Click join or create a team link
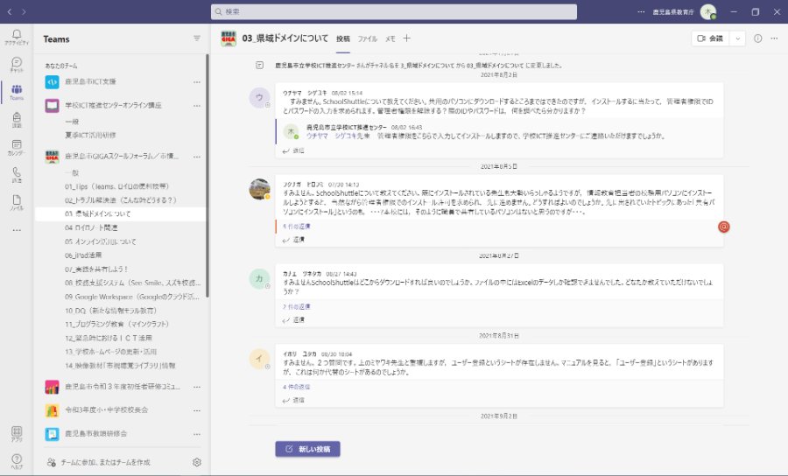This screenshot has width=788, height=476. pyautogui.click(x=98, y=462)
